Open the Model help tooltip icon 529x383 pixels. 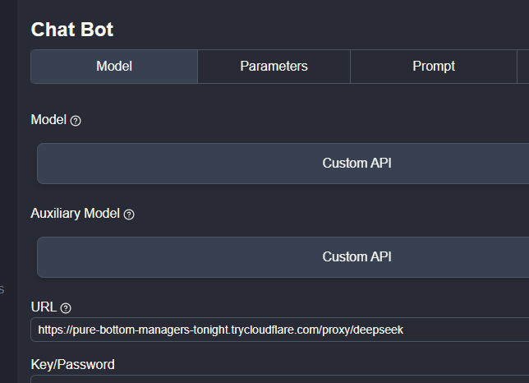[x=76, y=121]
